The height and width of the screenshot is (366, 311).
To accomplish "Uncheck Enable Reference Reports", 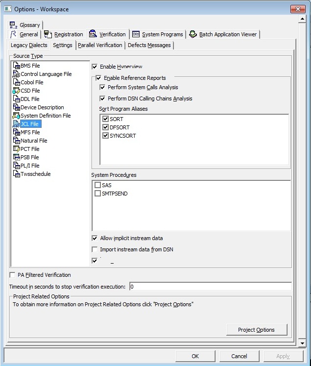I will (99, 78).
